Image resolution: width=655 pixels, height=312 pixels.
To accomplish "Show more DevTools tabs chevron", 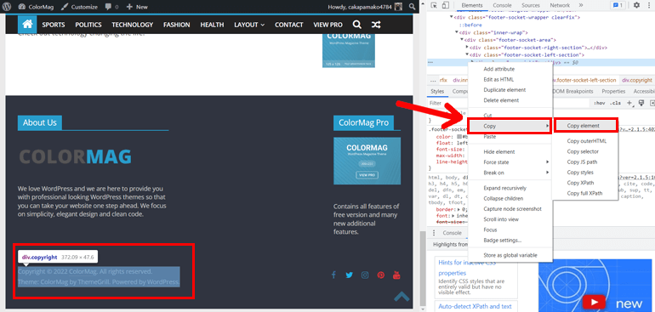I will (581, 5).
